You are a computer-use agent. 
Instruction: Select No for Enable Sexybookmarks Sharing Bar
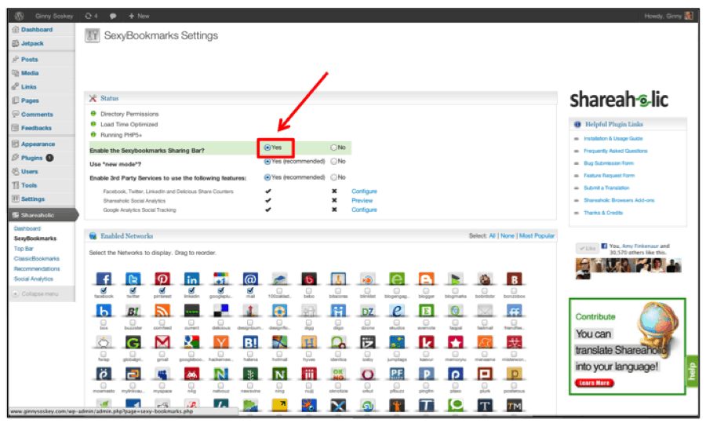click(333, 148)
